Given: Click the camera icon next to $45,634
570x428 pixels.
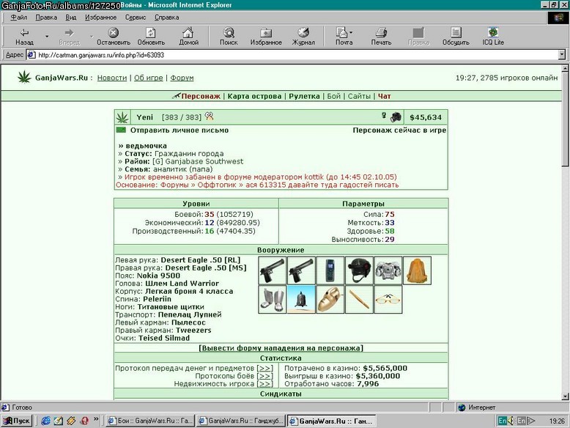Looking at the screenshot, I should click(396, 117).
